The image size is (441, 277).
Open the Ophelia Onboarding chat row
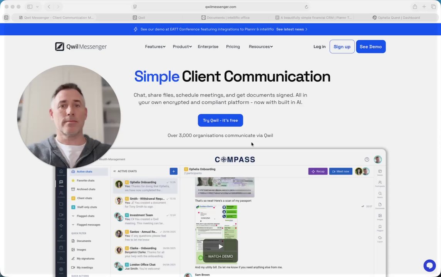[145, 186]
